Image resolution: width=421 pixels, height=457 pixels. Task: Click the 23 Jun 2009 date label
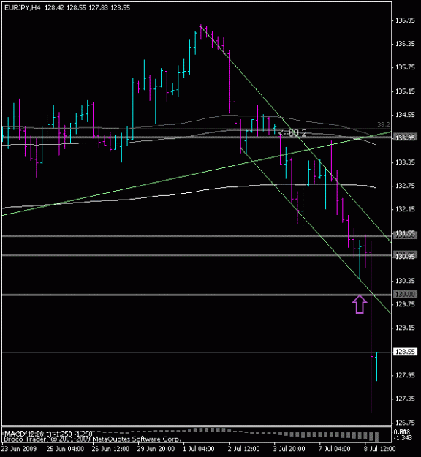pos(19,449)
